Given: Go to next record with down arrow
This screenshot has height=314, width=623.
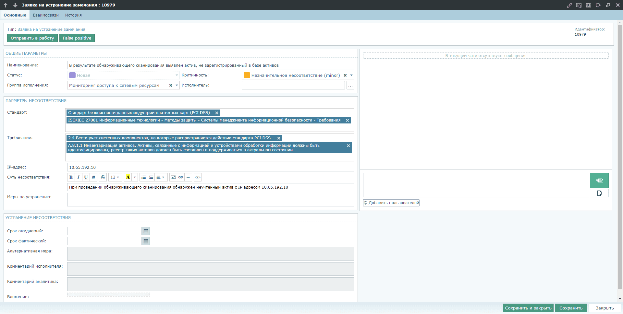Looking at the screenshot, I should [15, 5].
